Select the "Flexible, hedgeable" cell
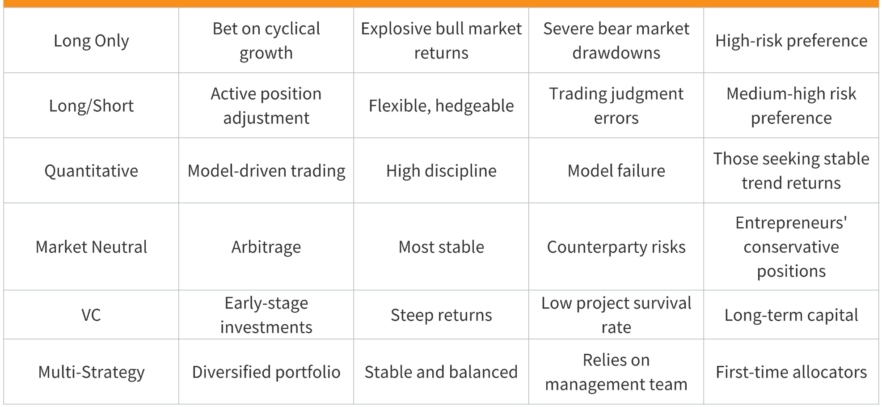The height and width of the screenshot is (407, 882). (x=441, y=106)
